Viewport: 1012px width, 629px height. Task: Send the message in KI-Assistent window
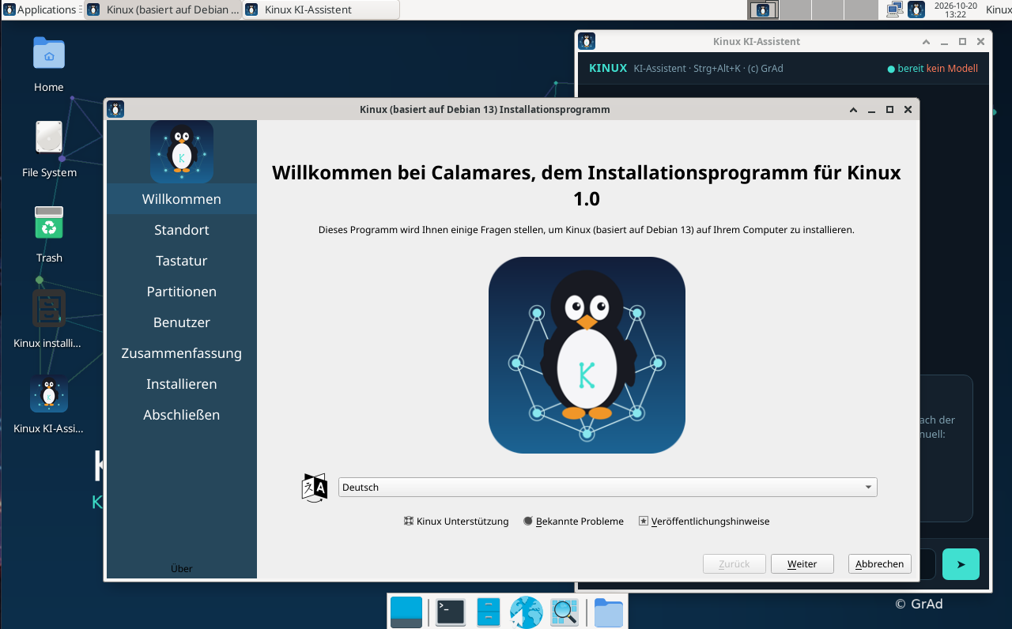(x=961, y=564)
